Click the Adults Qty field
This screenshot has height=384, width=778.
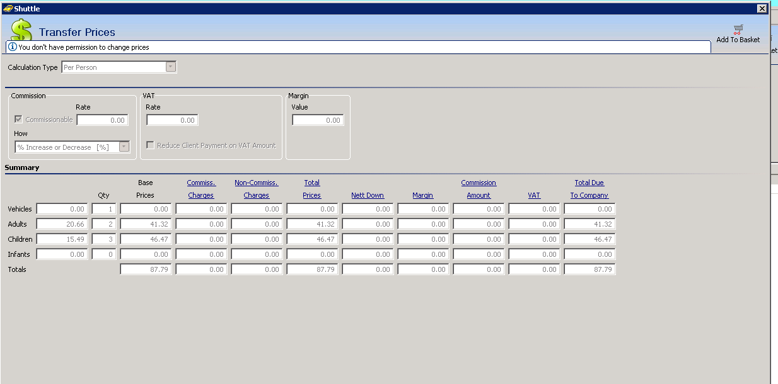pyautogui.click(x=104, y=224)
